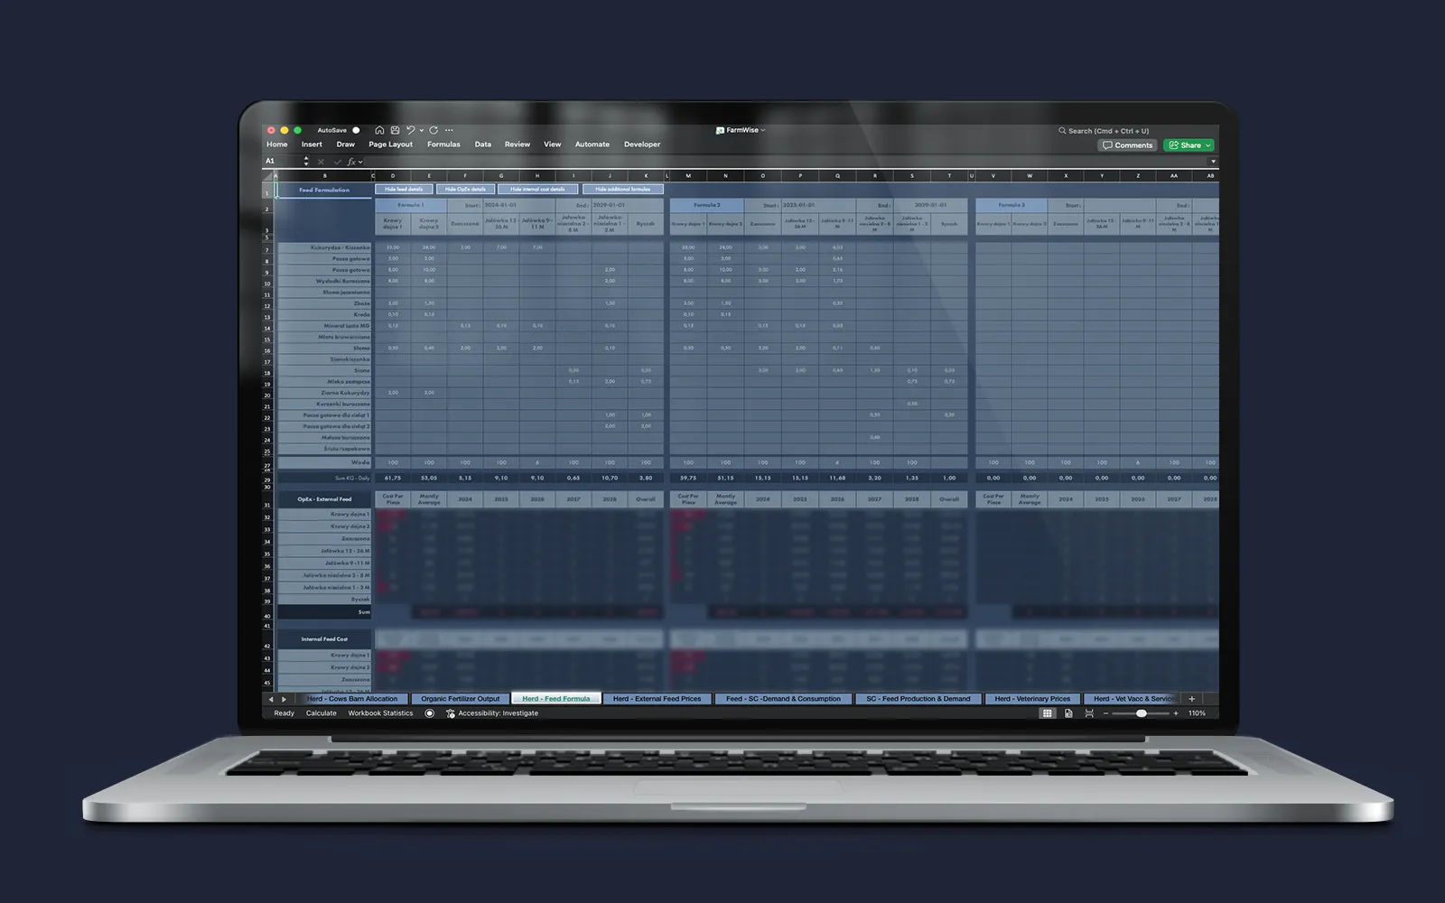Viewport: 1445px width, 903px height.
Task: Select the Woda row label
Action: (324, 462)
